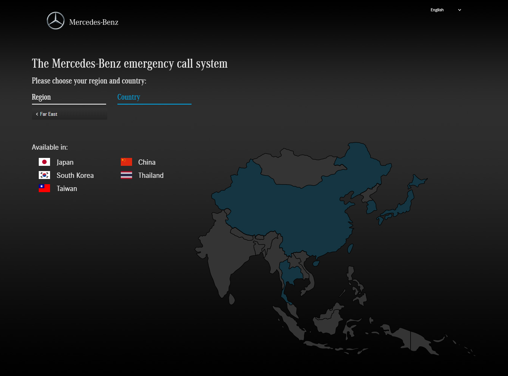The image size is (508, 376).
Task: Choose China from the country list
Action: tap(147, 162)
